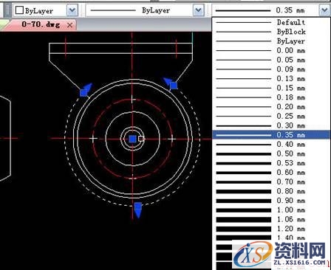The image size is (331, 270).
Task: Select 0.18 mm lineweight
Action: click(x=271, y=97)
